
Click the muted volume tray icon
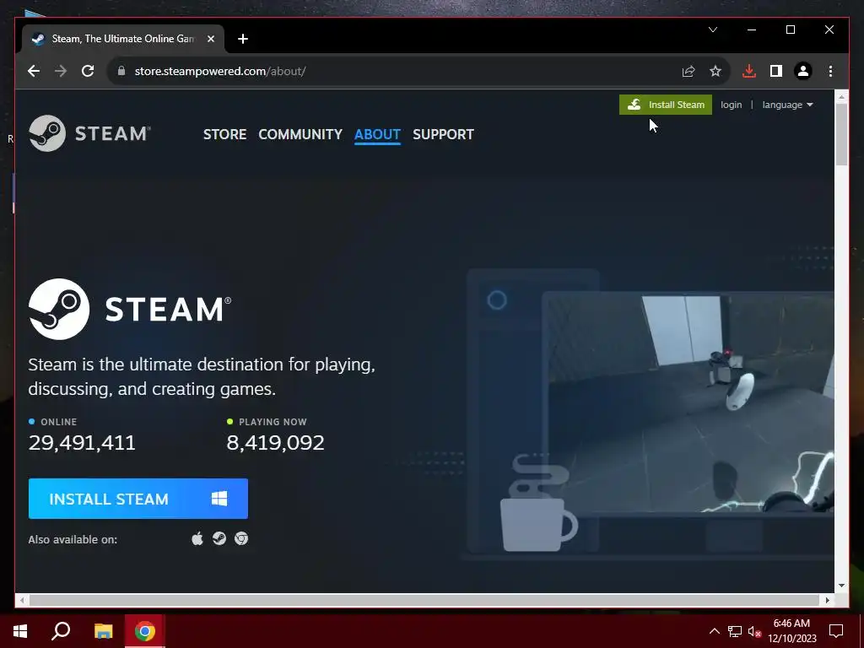pyautogui.click(x=754, y=631)
